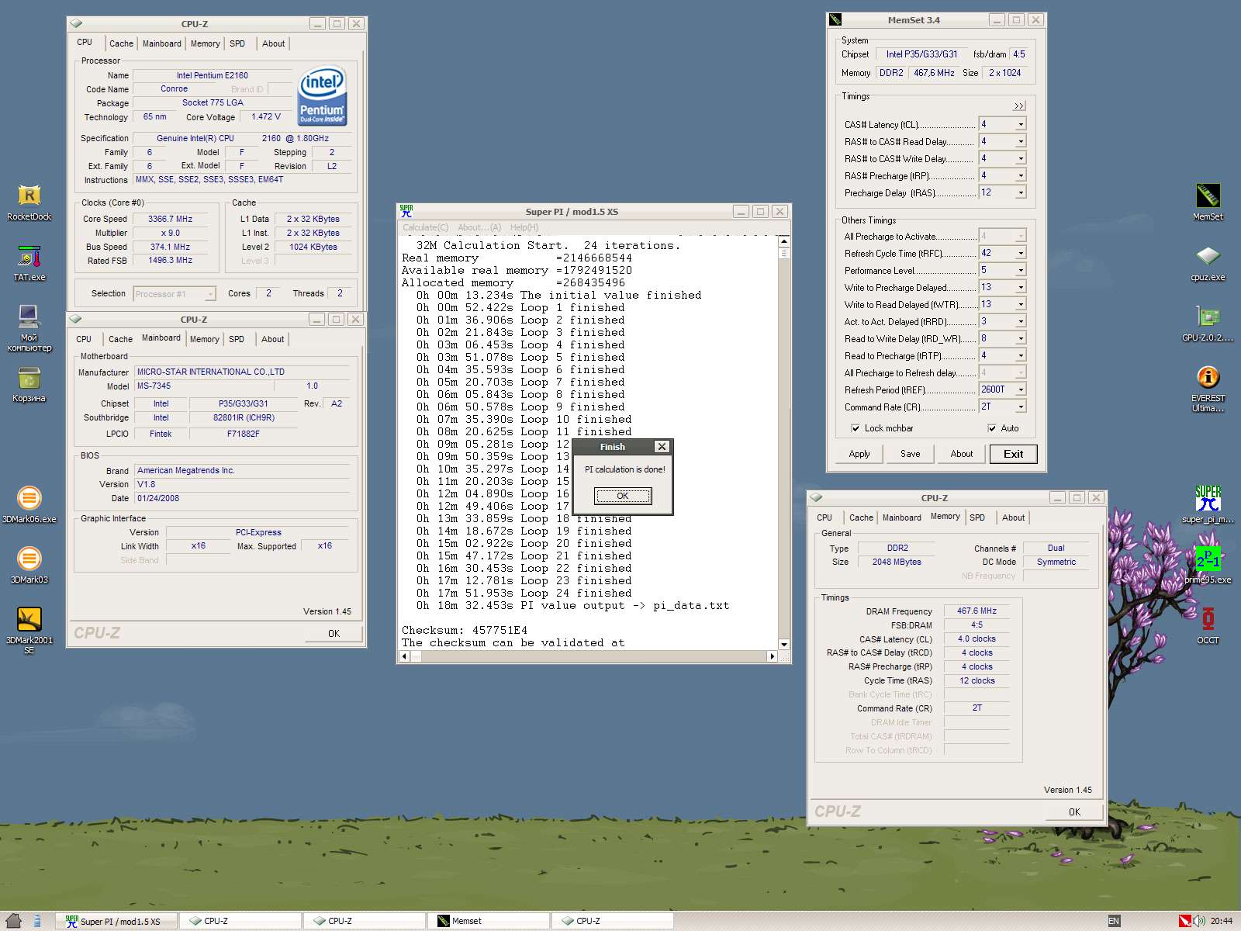Click Super PI vertical scrollbar up arrow
The image size is (1241, 931).
(x=784, y=242)
